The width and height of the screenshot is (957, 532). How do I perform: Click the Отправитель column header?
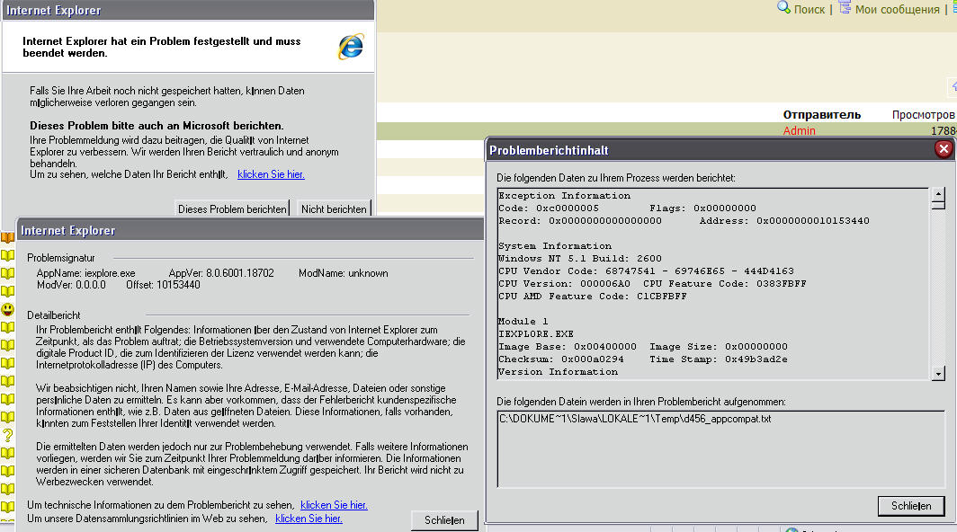[x=821, y=115]
